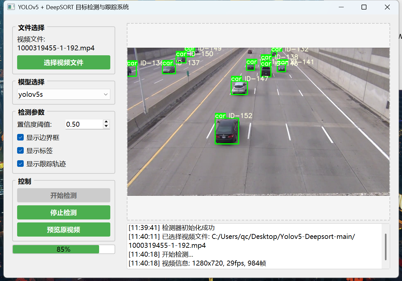Click the dropdown arrow for model selection
This screenshot has width=402, height=281.
106,94
